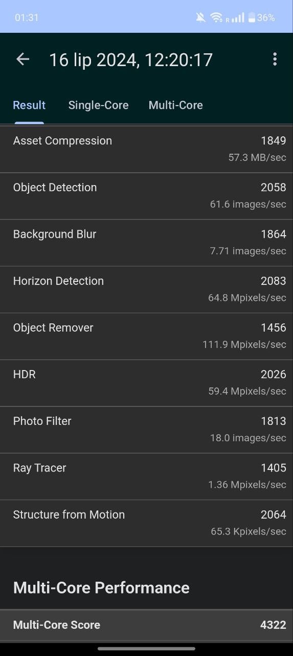Screen dimensions: 293x656
Task: Tap the 01:31 clock in status bar
Action: [x=27, y=18]
